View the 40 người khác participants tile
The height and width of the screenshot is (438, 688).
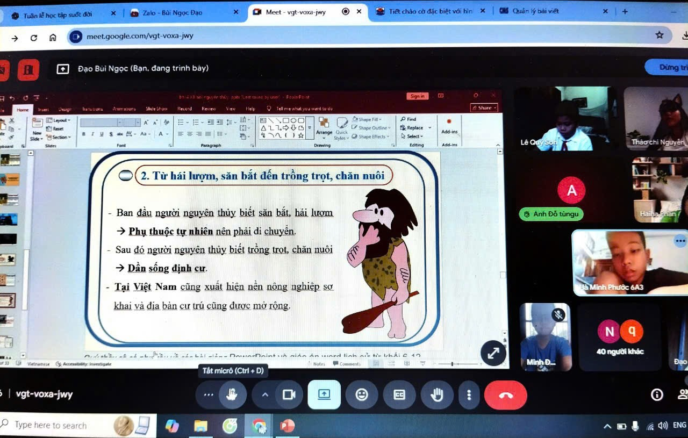pyautogui.click(x=620, y=338)
